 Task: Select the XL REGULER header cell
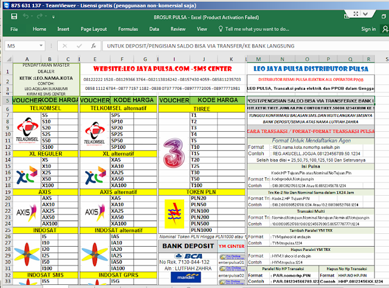click(46, 154)
